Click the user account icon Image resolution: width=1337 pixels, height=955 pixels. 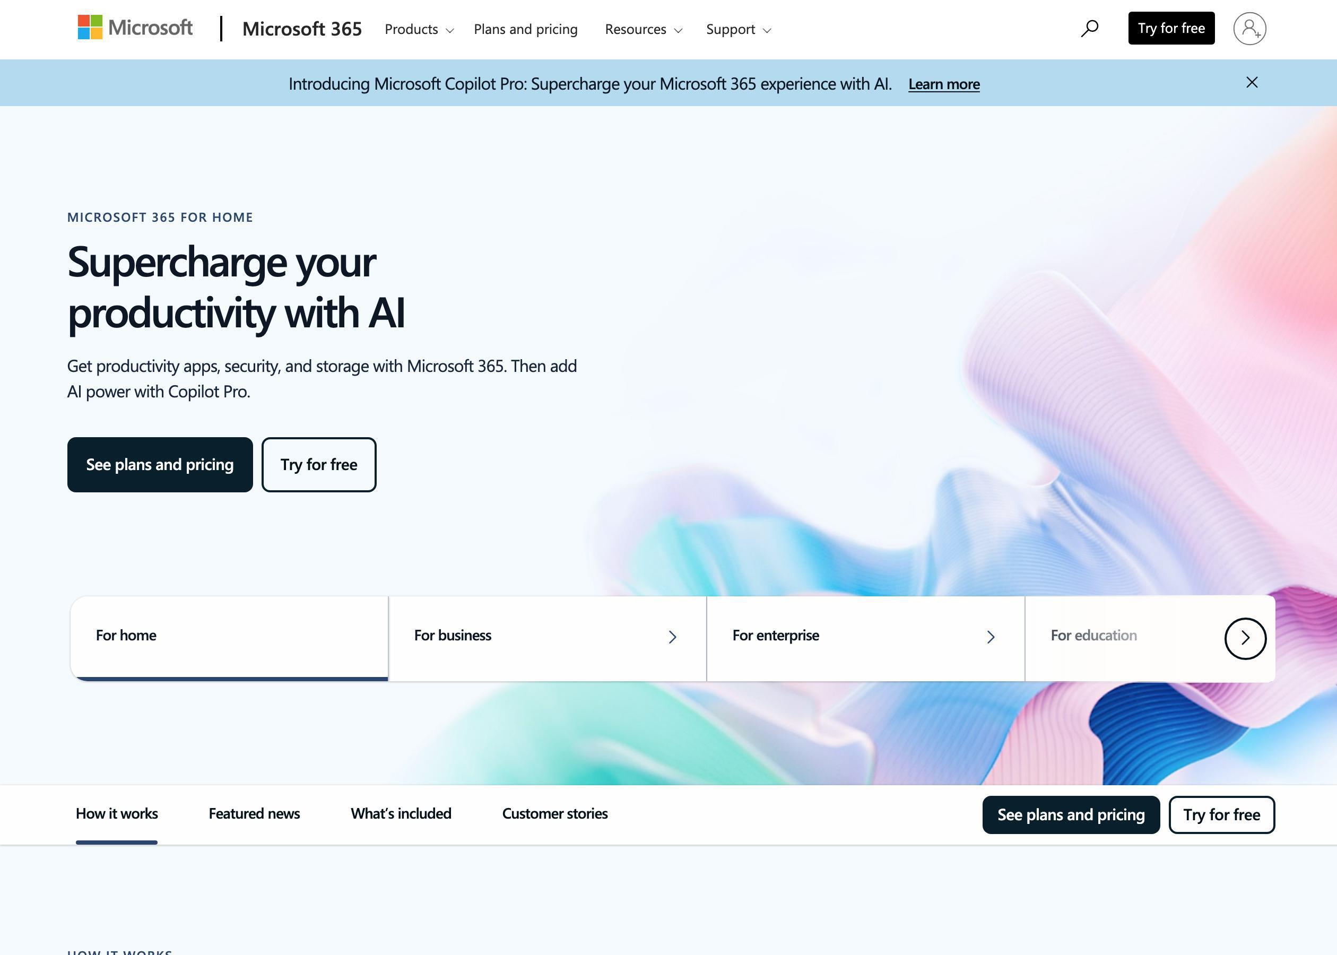point(1250,28)
